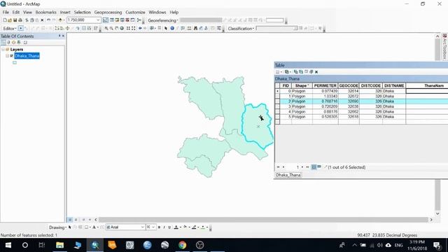Viewport: 448px width, 252px height.
Task: Move to the last record in table
Action: 307,167
